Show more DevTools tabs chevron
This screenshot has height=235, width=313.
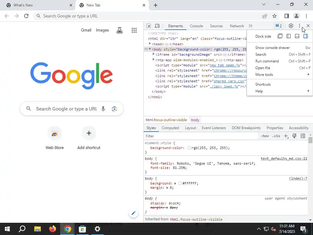tap(251, 26)
